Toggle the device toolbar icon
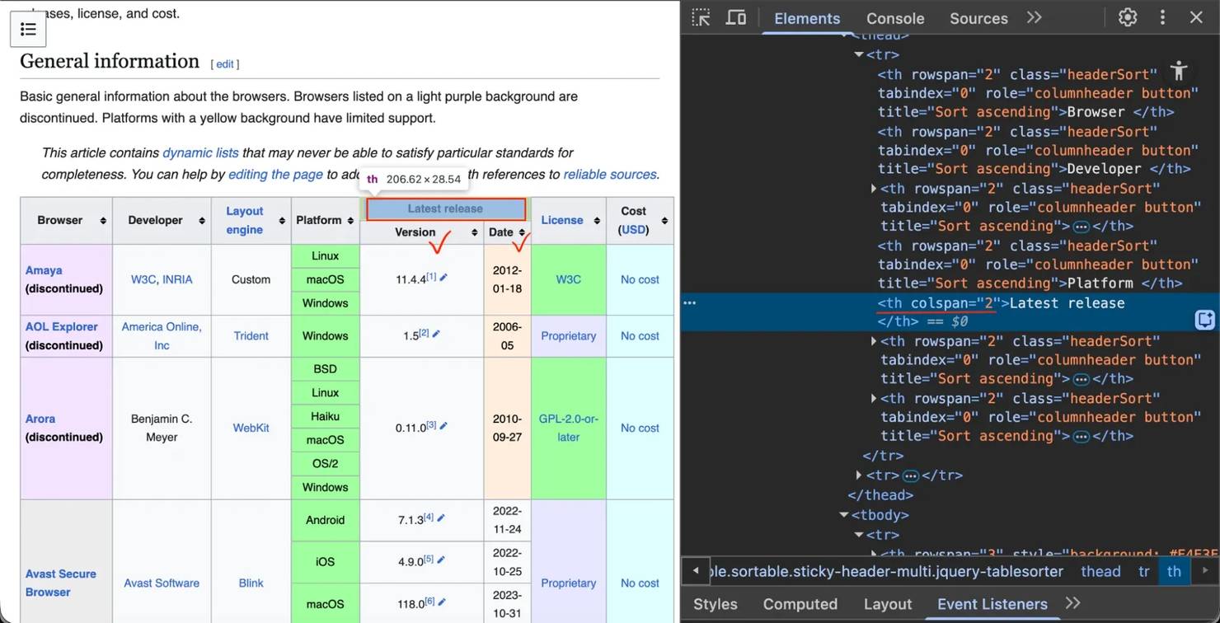The height and width of the screenshot is (623, 1220). pos(736,17)
